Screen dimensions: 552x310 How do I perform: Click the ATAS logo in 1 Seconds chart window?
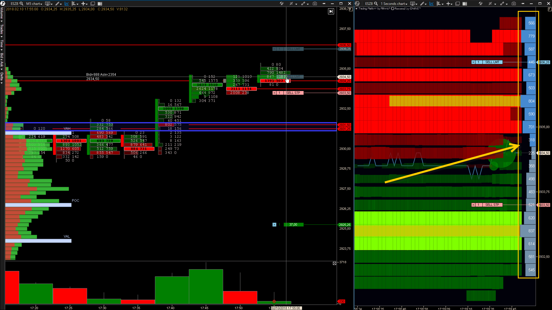(x=357, y=3)
